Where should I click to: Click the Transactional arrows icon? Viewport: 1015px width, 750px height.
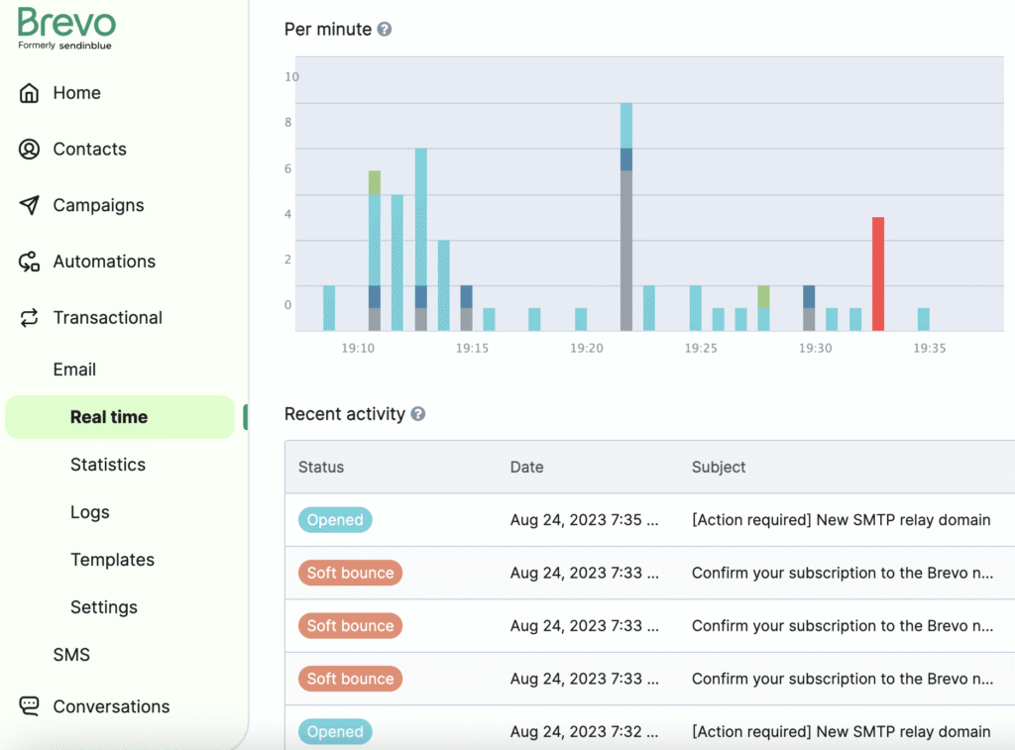click(30, 318)
